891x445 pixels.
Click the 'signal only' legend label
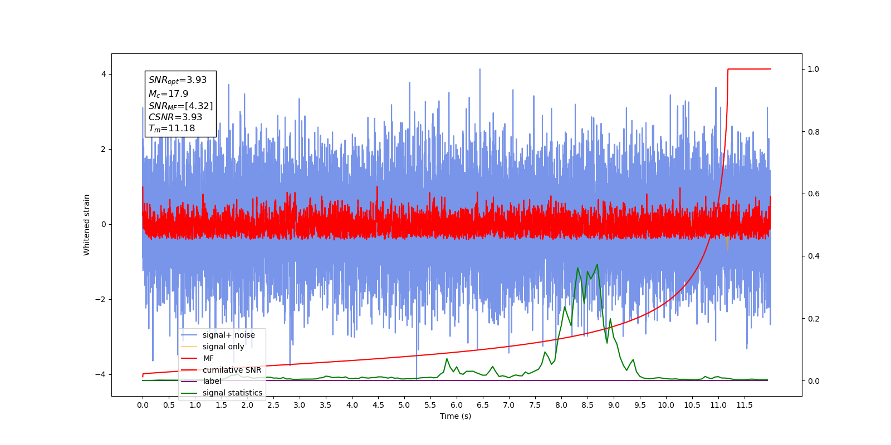tap(223, 347)
